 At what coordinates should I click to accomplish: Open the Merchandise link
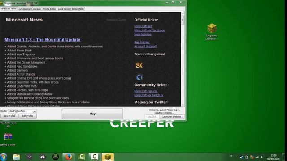pyautogui.click(x=143, y=34)
